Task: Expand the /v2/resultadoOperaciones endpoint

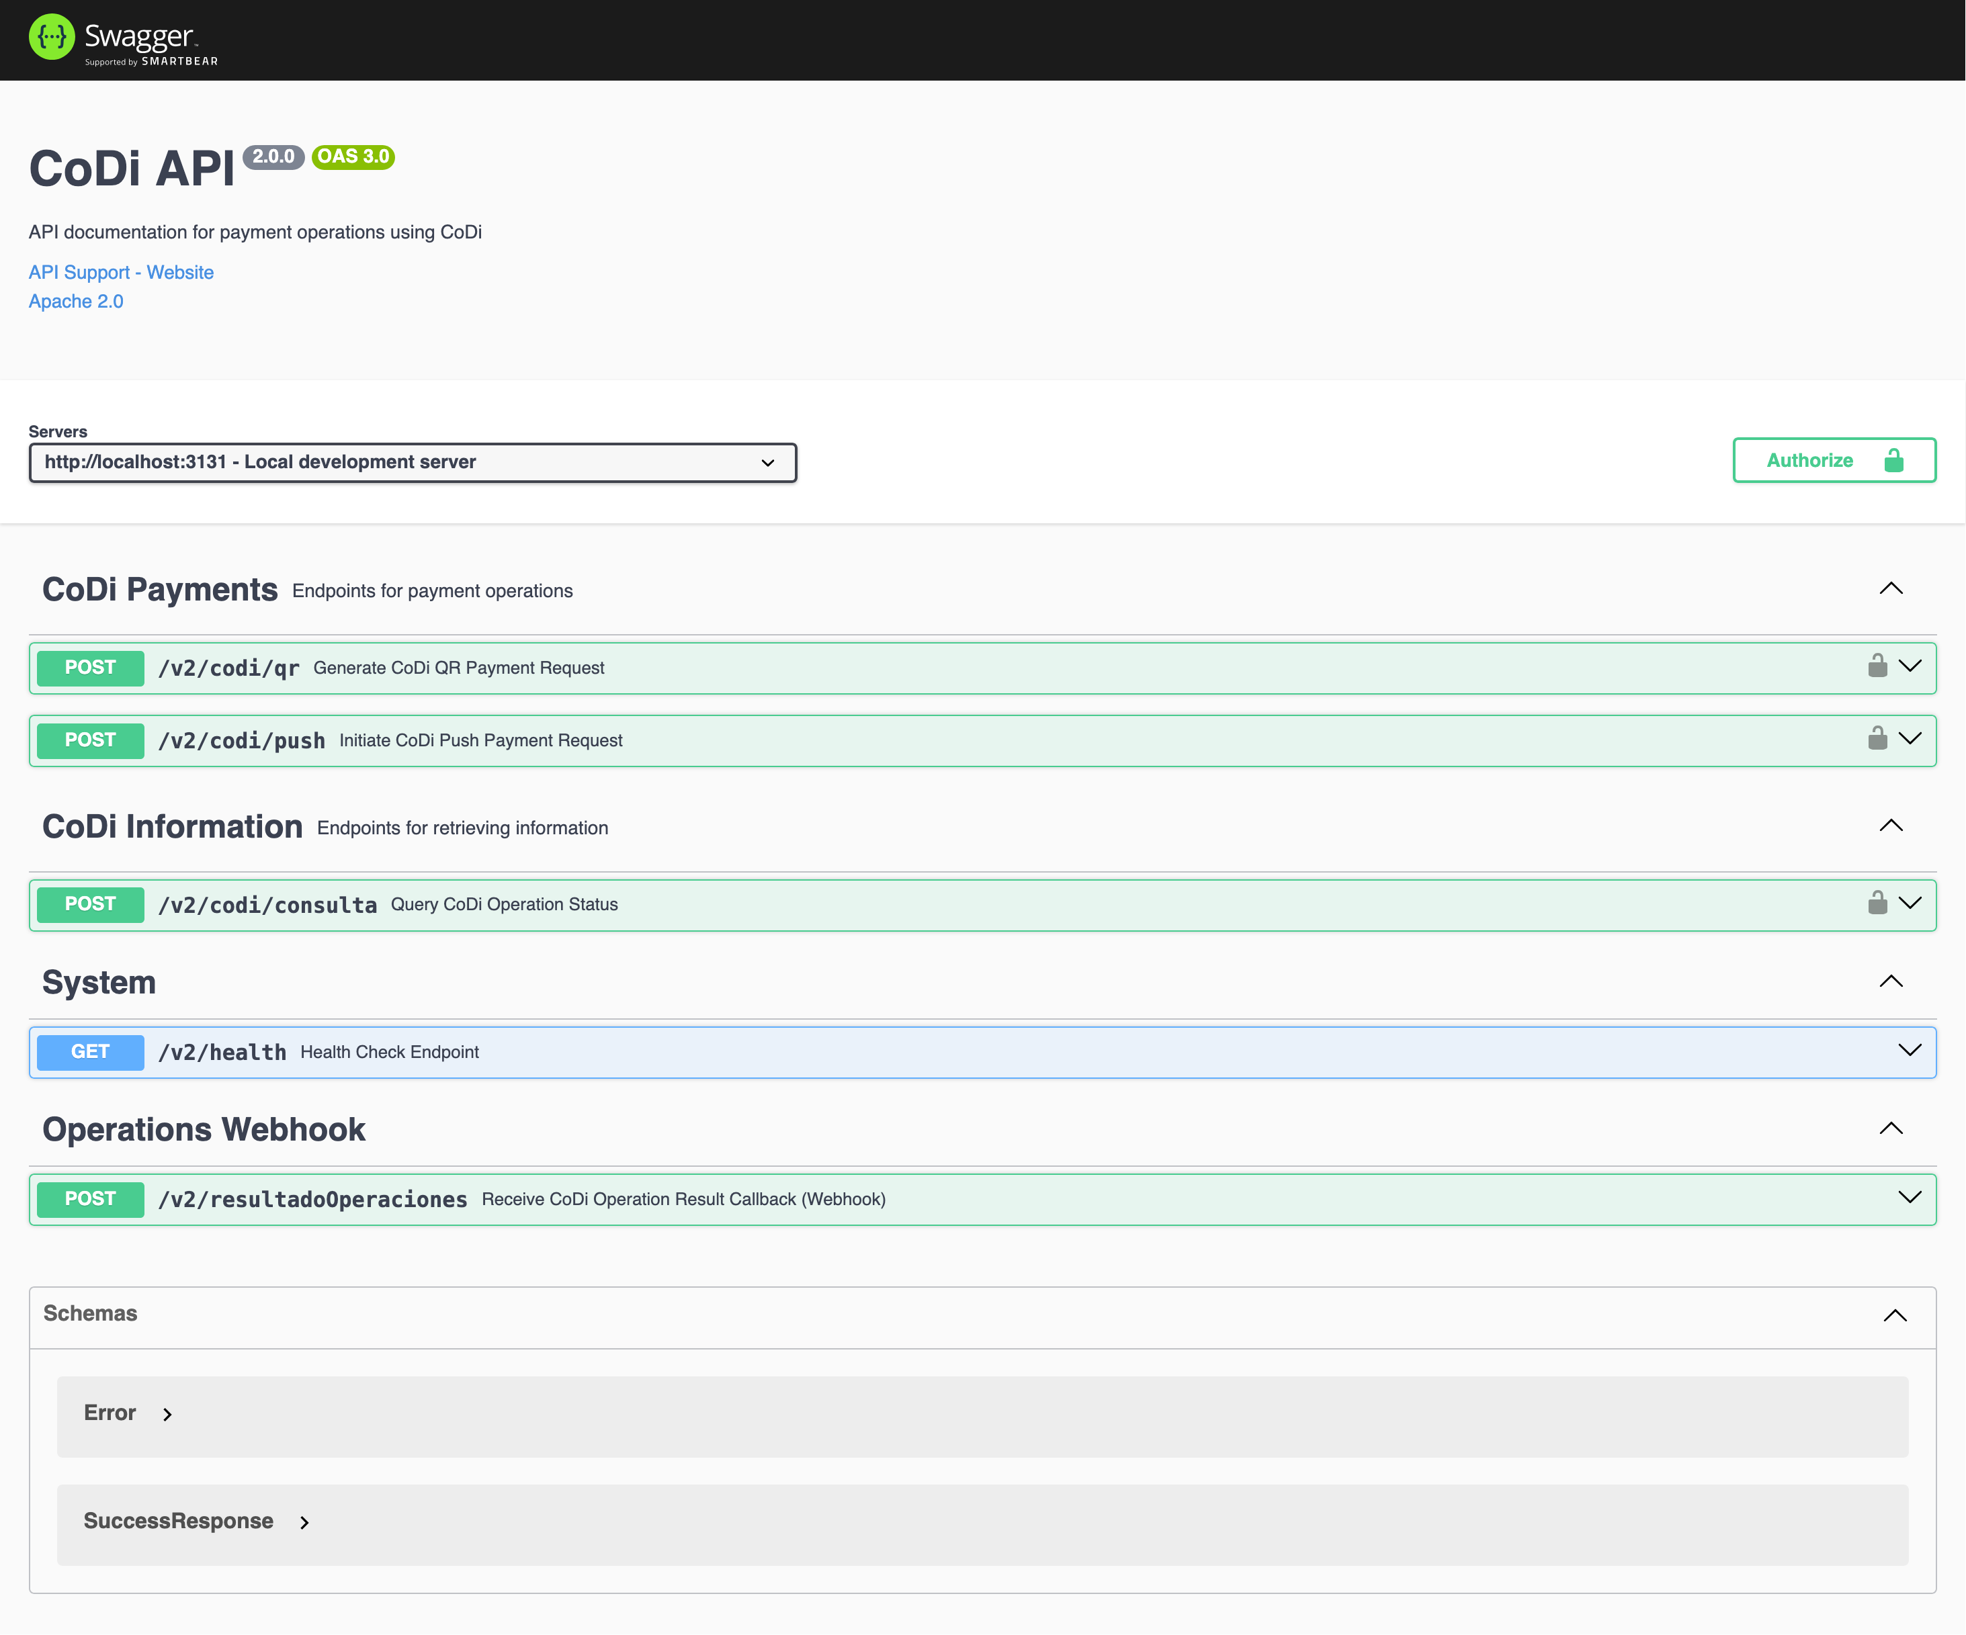Action: coord(1909,1197)
